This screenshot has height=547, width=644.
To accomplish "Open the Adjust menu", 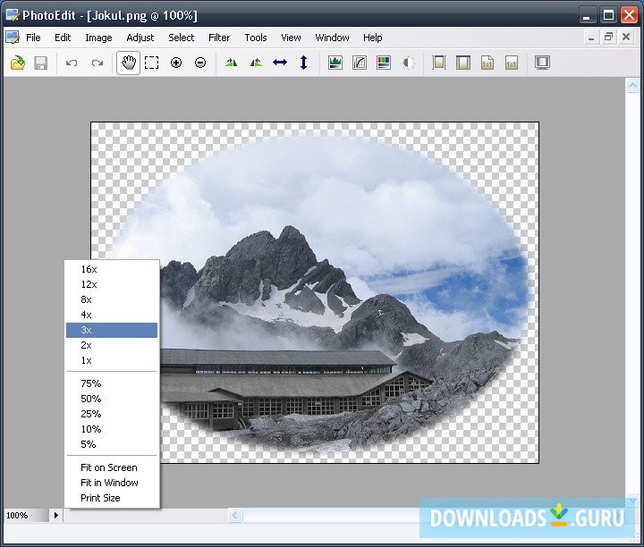I will (x=140, y=38).
